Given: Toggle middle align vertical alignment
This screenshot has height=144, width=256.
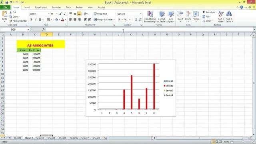Looking at the screenshot, I should coord(75,14).
